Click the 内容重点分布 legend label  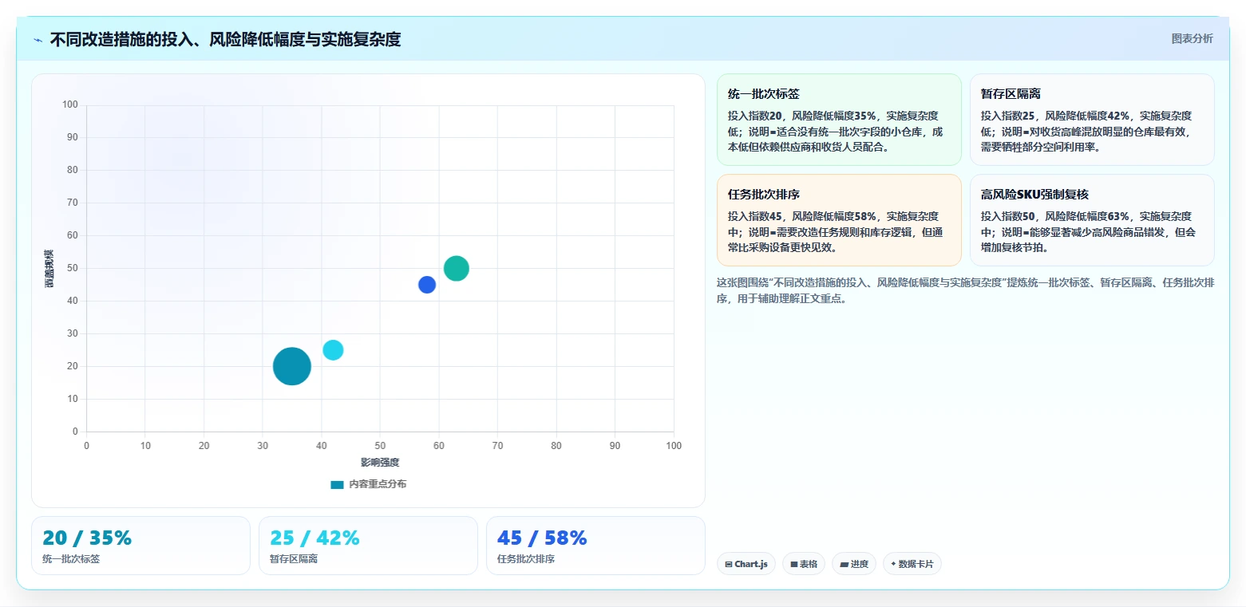tap(378, 484)
